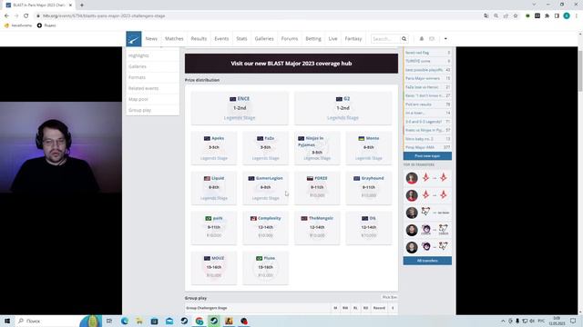The width and height of the screenshot is (583, 327).
Task: Expand the header dropdown arrow next to envelope
Action: 445,38
